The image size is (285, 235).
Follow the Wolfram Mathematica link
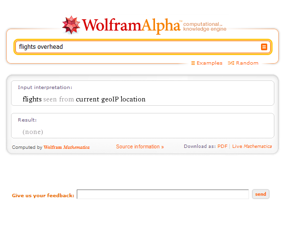click(67, 147)
